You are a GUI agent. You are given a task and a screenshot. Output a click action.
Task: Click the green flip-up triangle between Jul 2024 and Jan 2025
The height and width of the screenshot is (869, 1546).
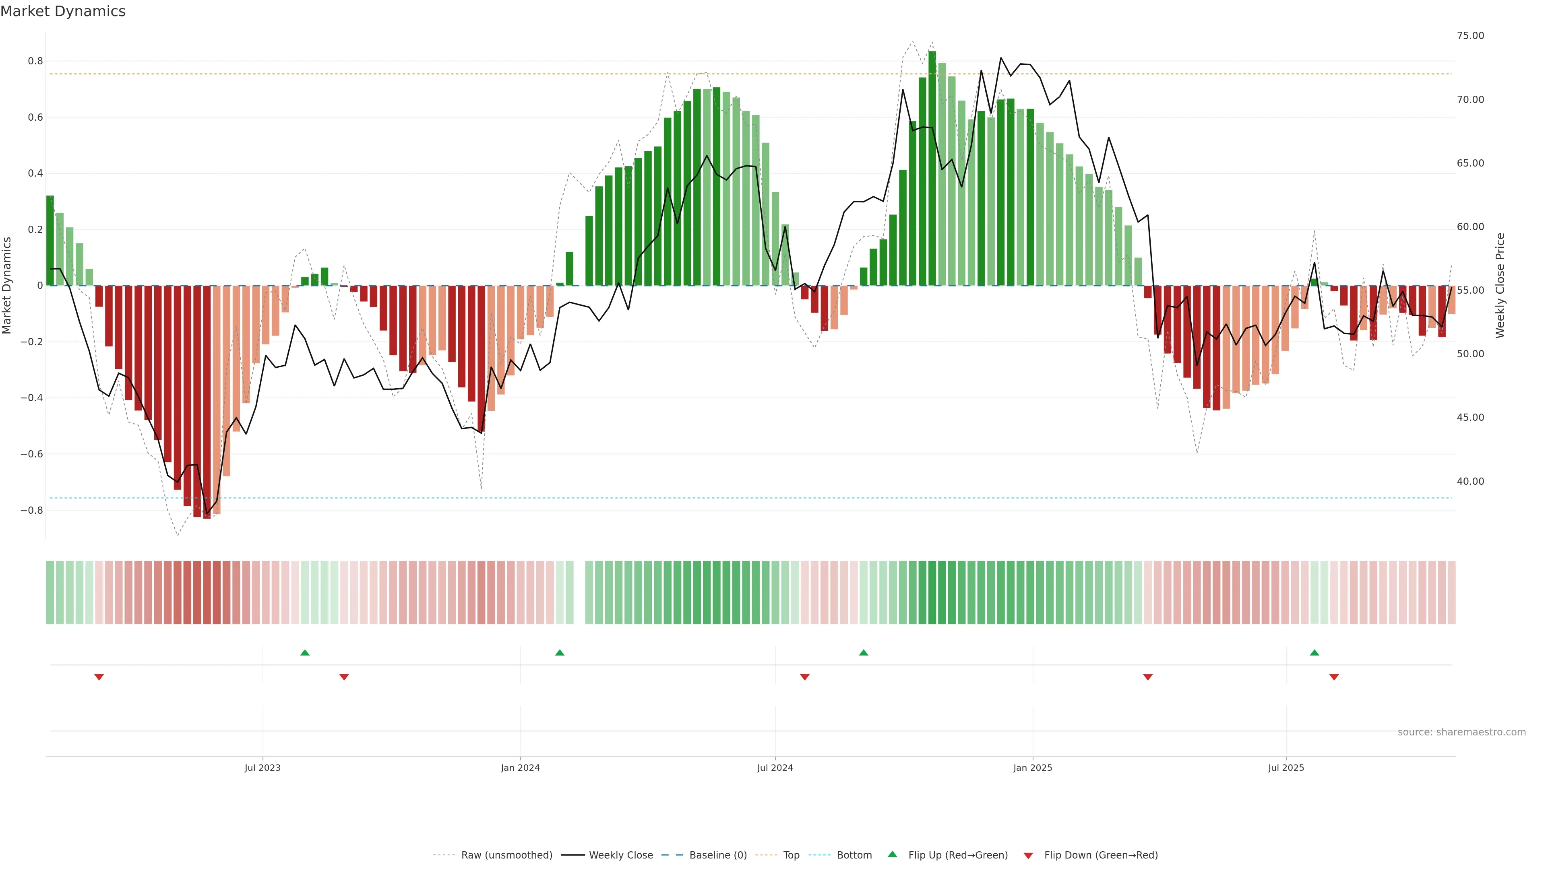coord(863,653)
